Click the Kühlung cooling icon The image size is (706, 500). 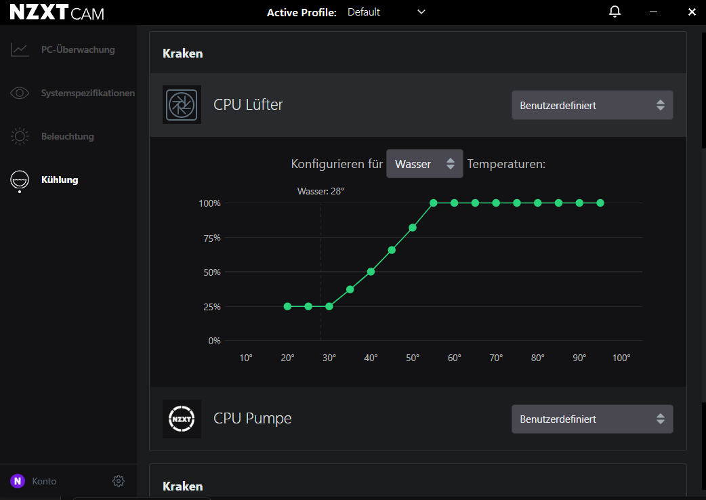20,181
